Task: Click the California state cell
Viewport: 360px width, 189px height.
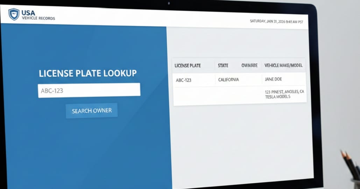Action: (x=228, y=80)
